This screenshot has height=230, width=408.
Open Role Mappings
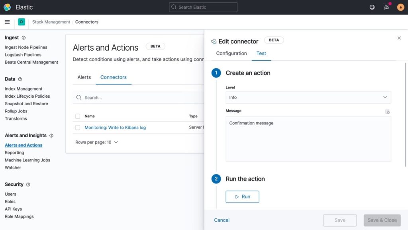(19, 216)
